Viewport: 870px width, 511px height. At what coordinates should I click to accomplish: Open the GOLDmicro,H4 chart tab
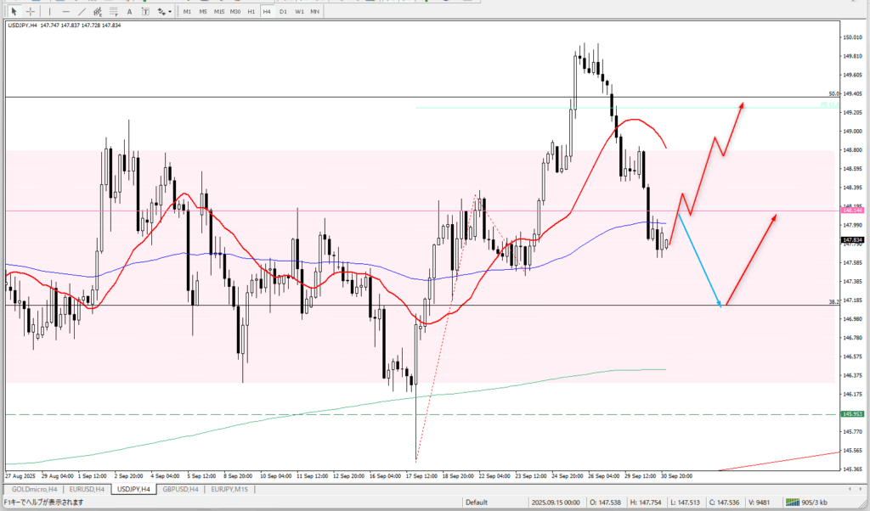[34, 490]
